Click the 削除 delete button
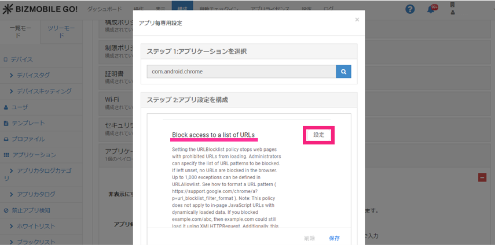 point(311,238)
